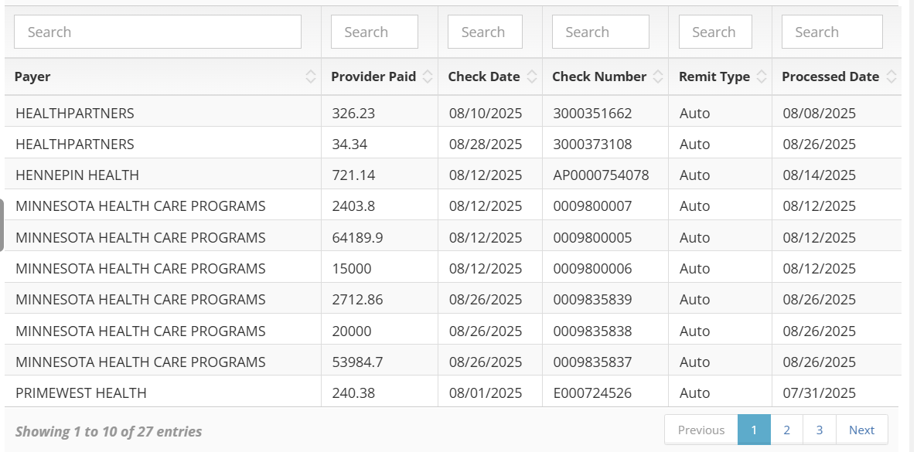Click provider paid amount 326.23

point(353,113)
